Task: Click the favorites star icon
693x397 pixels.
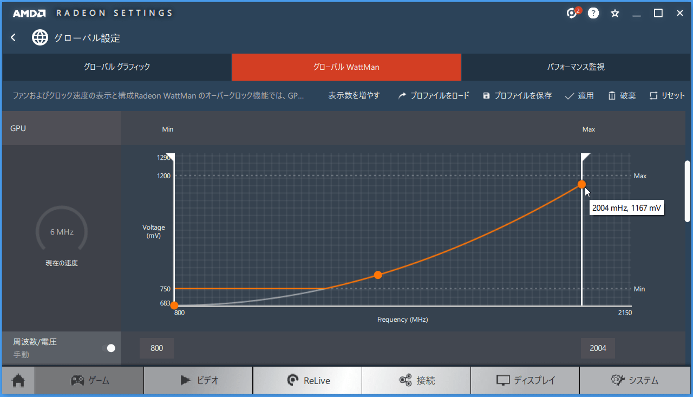Action: click(x=615, y=13)
